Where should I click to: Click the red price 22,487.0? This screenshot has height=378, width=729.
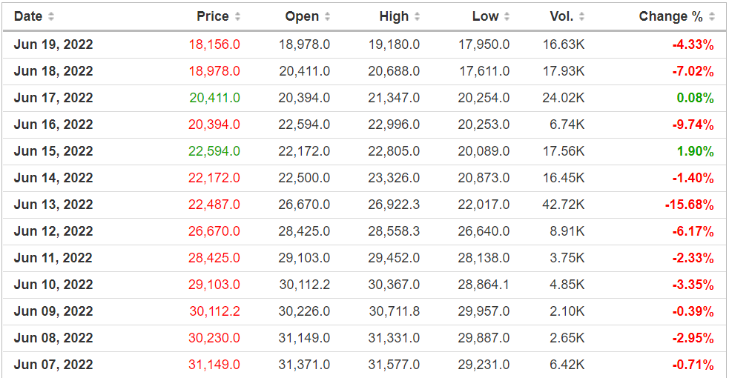pos(214,205)
